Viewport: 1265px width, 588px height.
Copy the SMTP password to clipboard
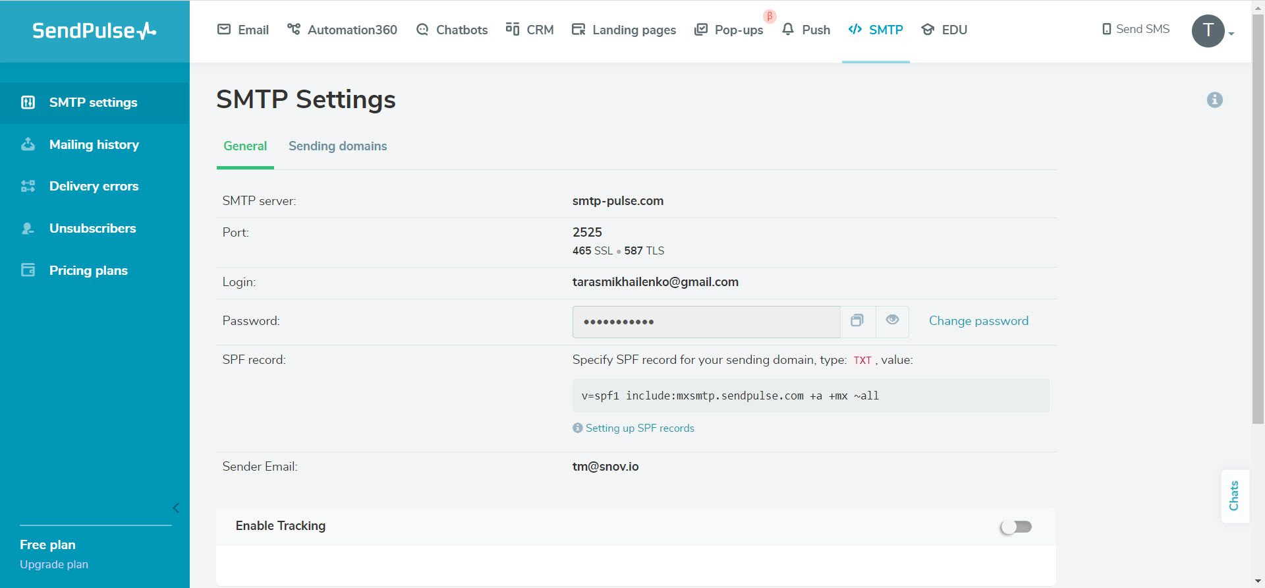coord(857,321)
